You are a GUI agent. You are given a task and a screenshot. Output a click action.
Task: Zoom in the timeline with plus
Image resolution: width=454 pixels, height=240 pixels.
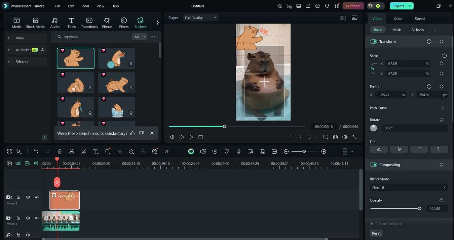(x=324, y=151)
